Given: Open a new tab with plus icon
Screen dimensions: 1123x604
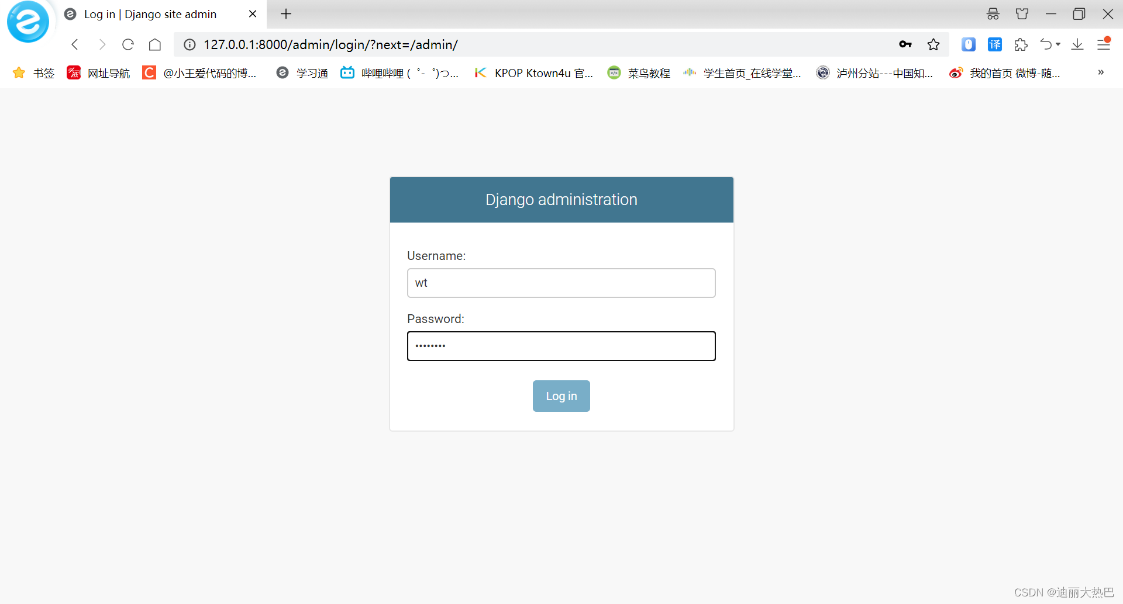Looking at the screenshot, I should [x=286, y=14].
